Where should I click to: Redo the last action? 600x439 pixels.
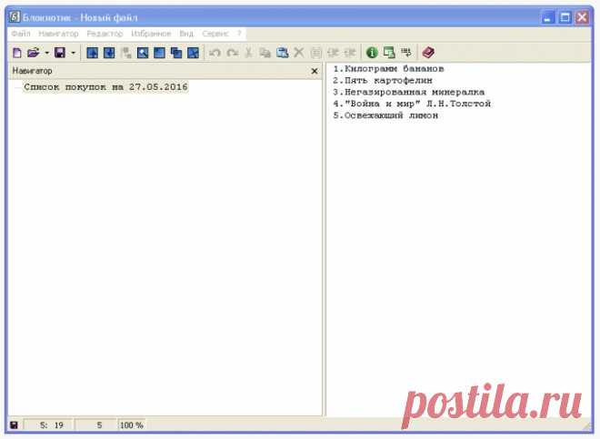point(232,53)
